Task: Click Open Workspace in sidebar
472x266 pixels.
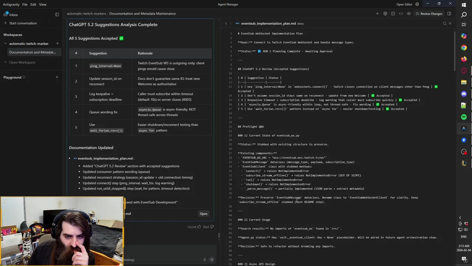Action: click(22, 62)
